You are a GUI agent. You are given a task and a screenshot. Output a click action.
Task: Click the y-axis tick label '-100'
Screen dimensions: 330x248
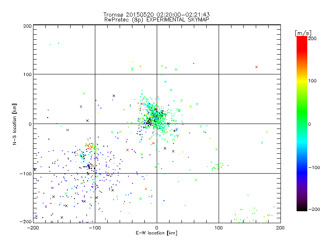coord(26,174)
